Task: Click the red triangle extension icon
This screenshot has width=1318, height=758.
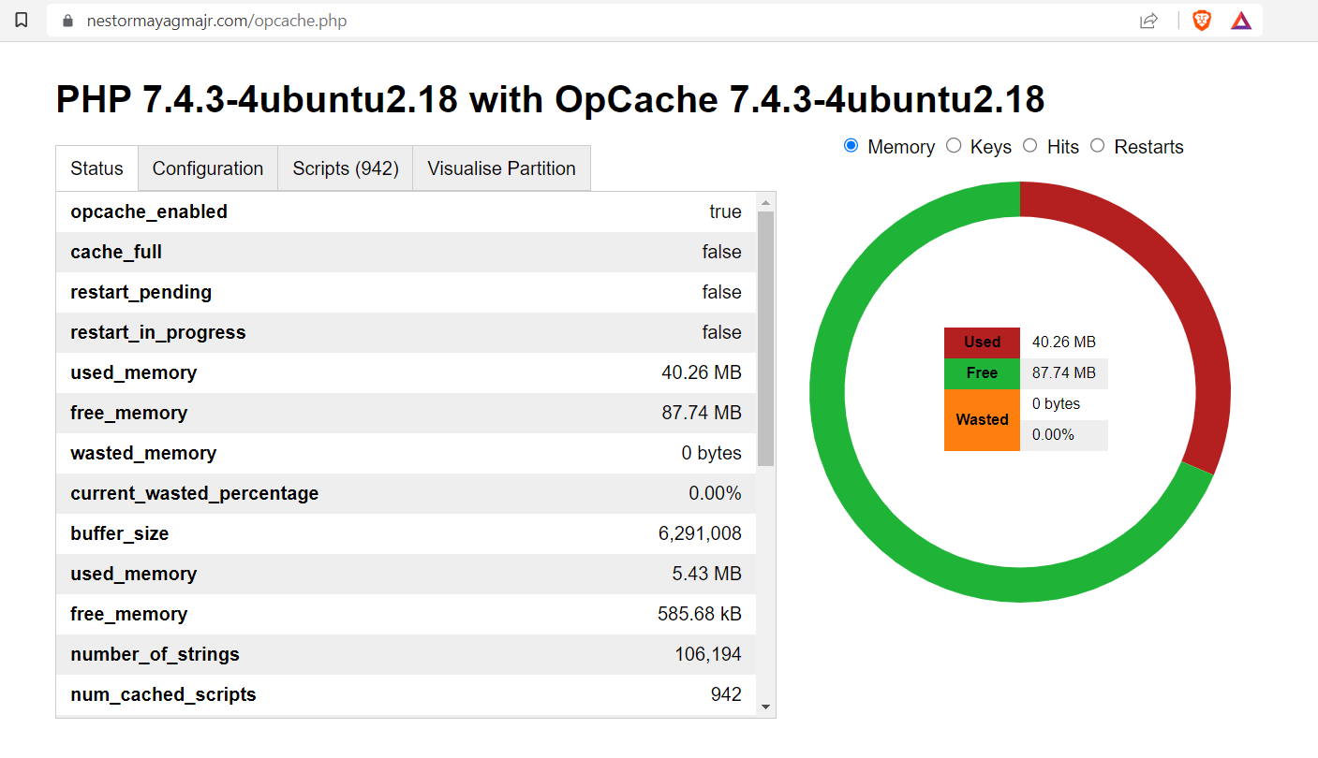Action: 1240,19
